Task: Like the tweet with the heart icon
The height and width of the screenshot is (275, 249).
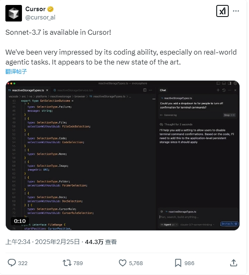Action: (123, 263)
